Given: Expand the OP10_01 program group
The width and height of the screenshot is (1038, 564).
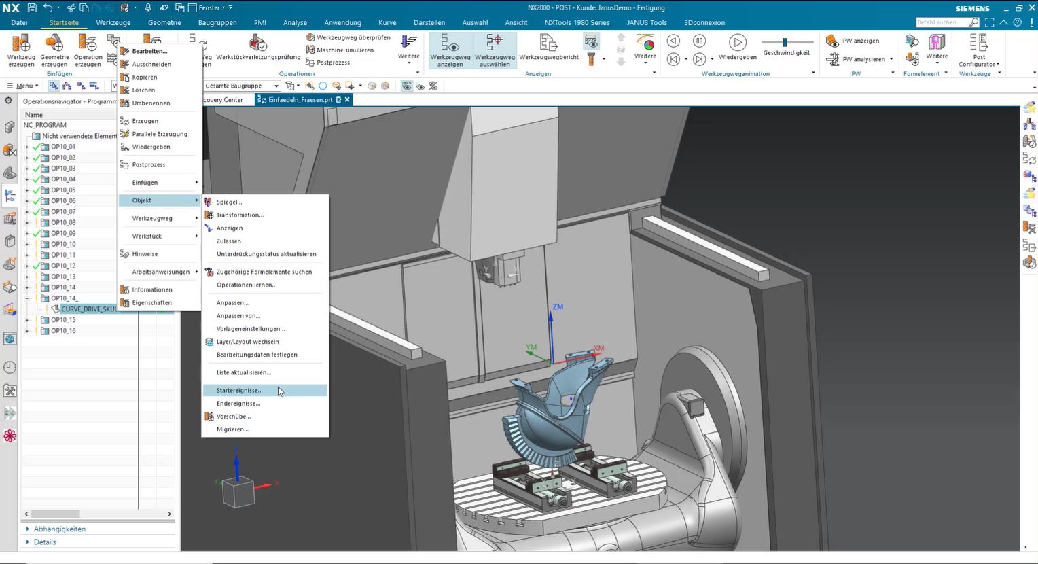Looking at the screenshot, I should (x=27, y=147).
